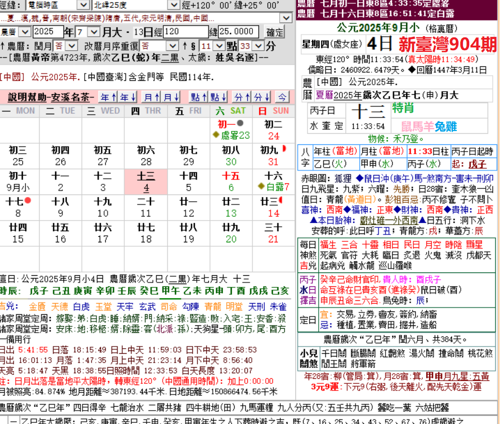Select calendar day 十七 (8th) with full moon

coord(18,207)
